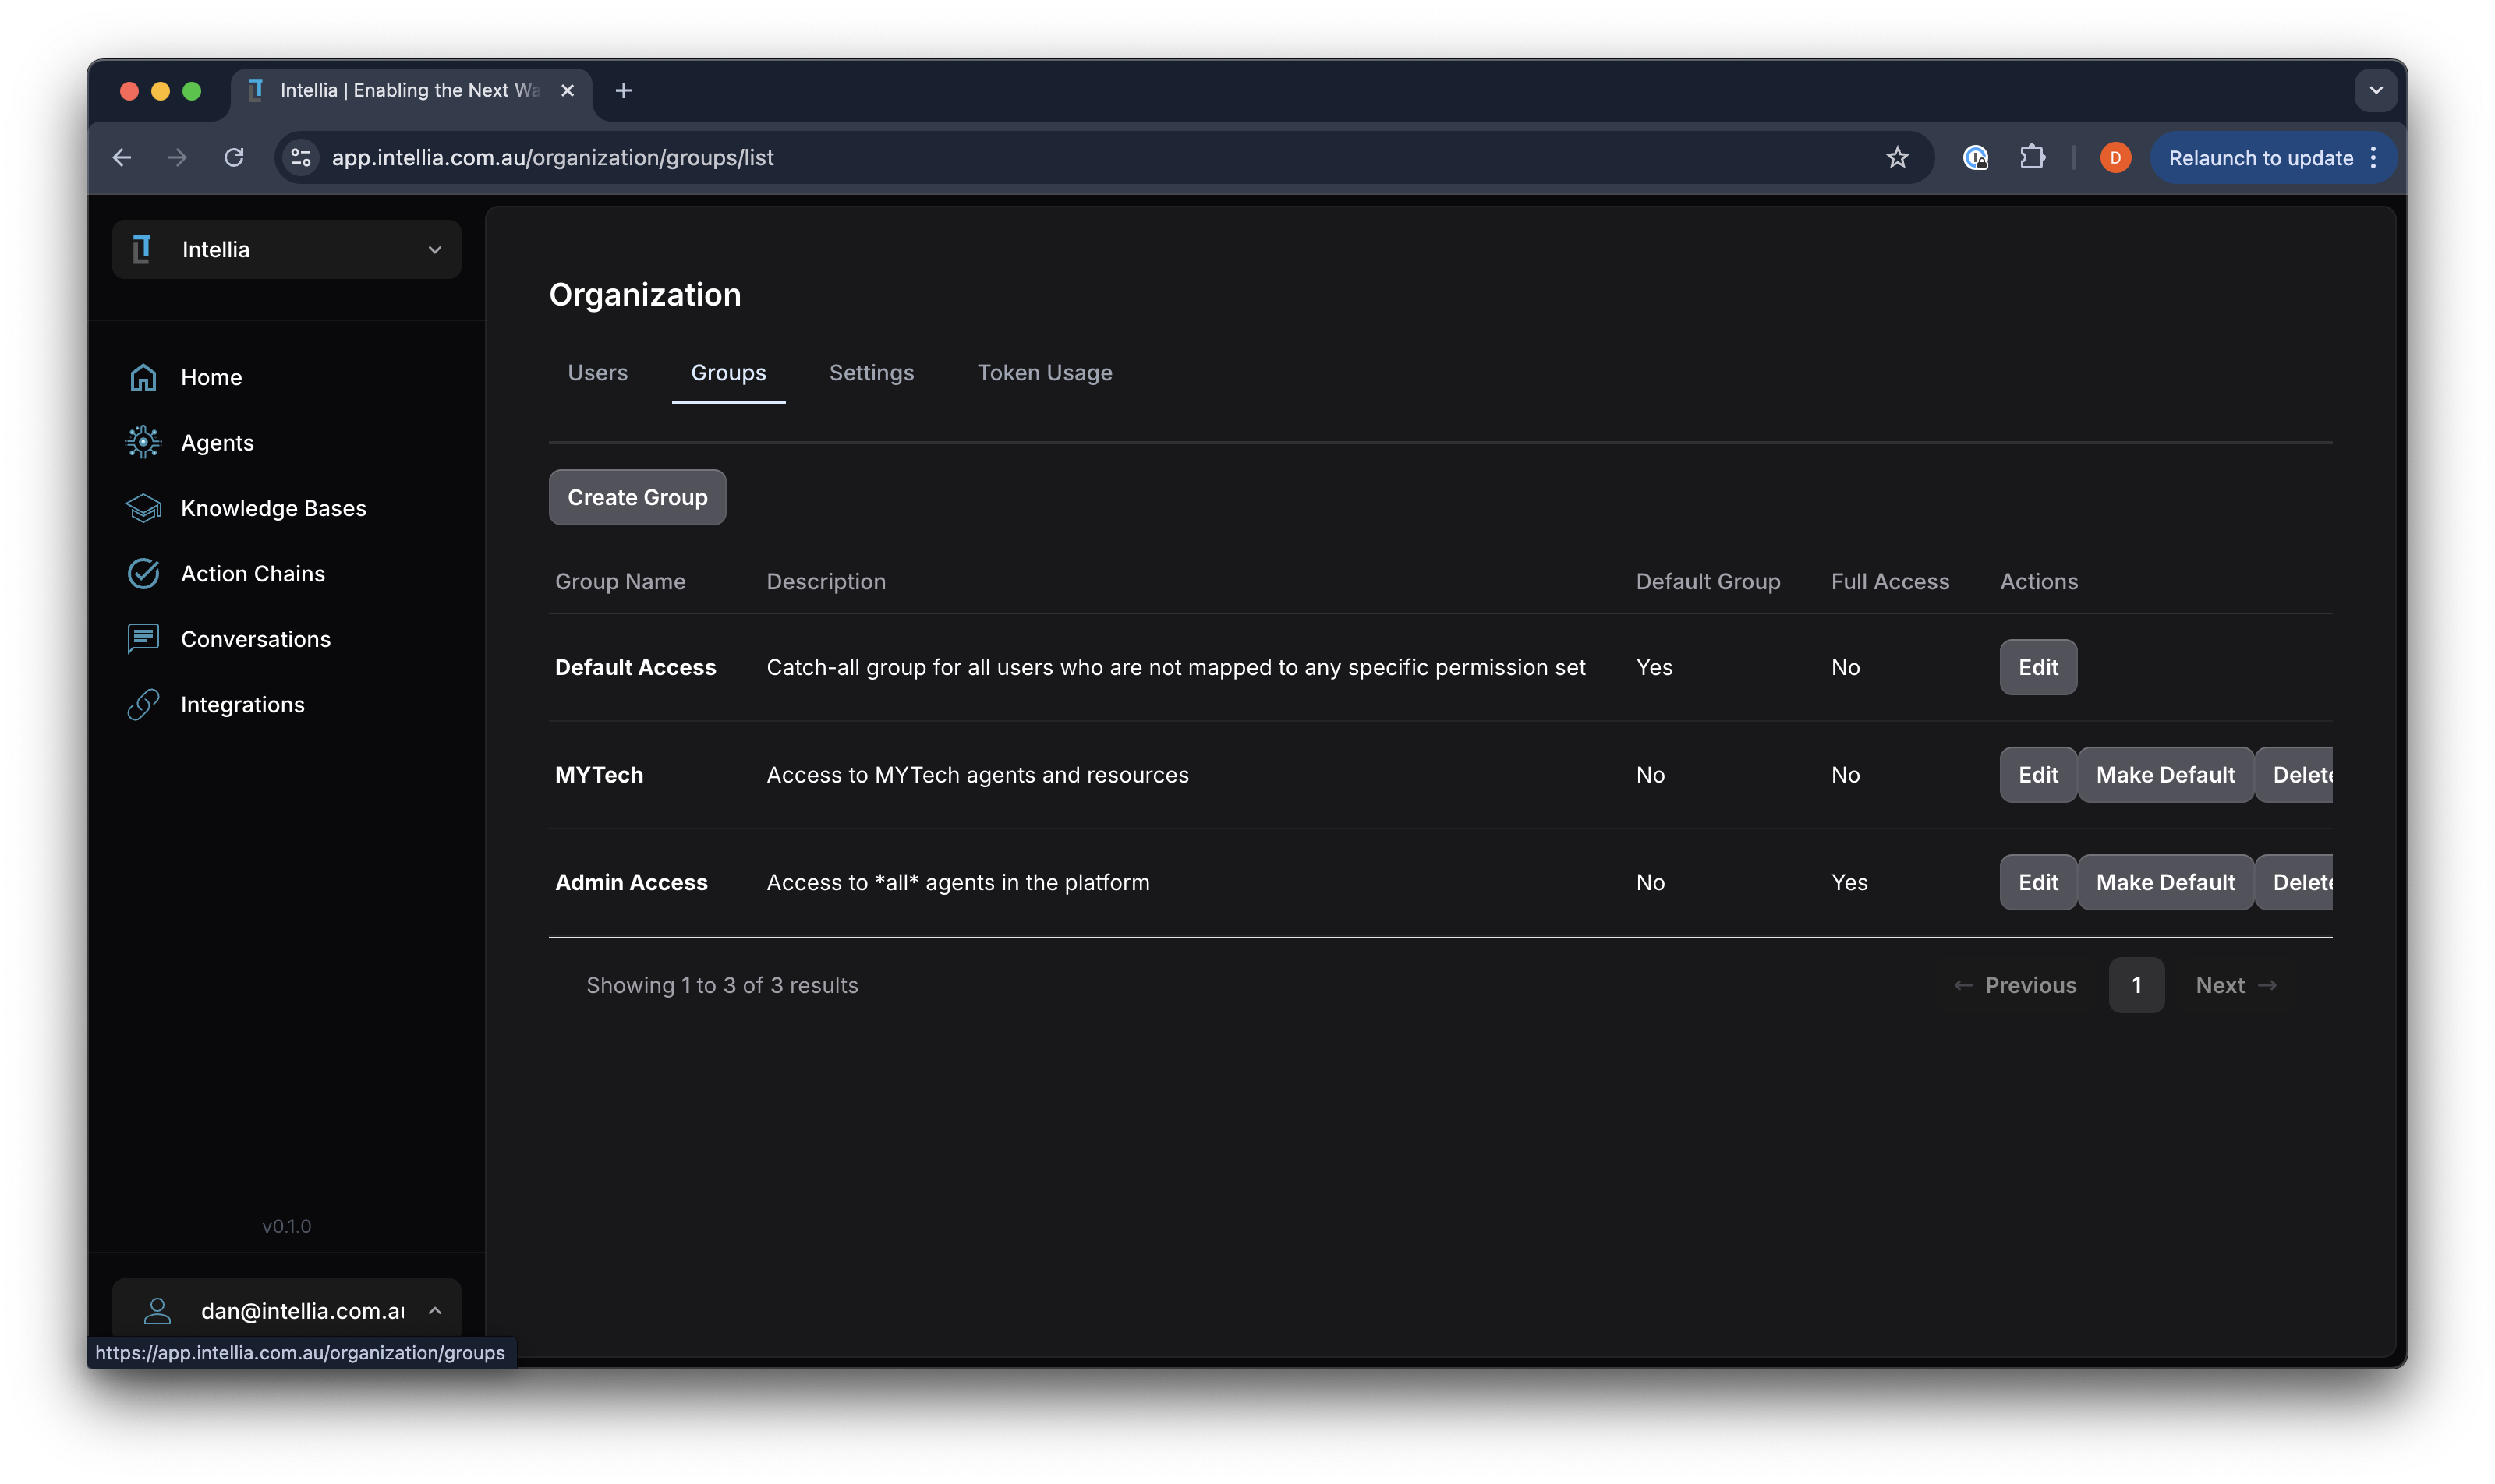
Task: Delete the Admin Access group
Action: click(x=2295, y=882)
